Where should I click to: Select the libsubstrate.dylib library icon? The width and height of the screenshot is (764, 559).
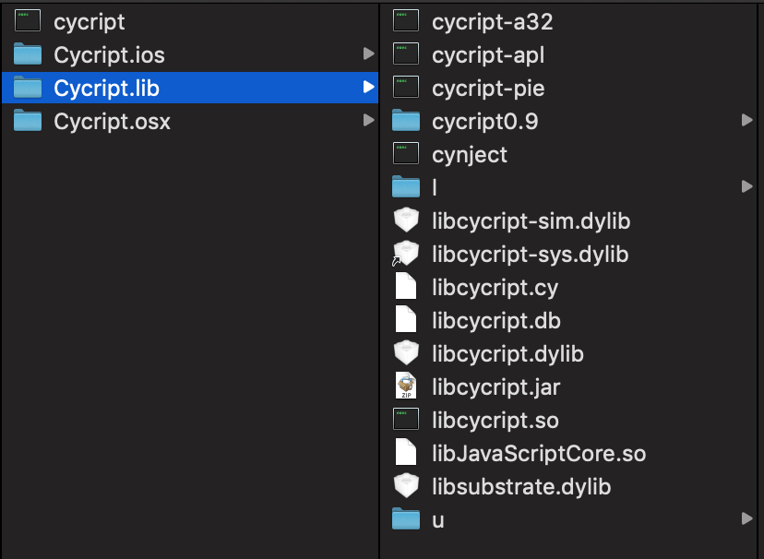406,485
